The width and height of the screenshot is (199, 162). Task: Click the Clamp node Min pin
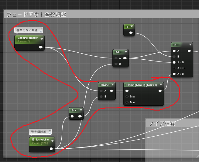[x=127, y=97]
